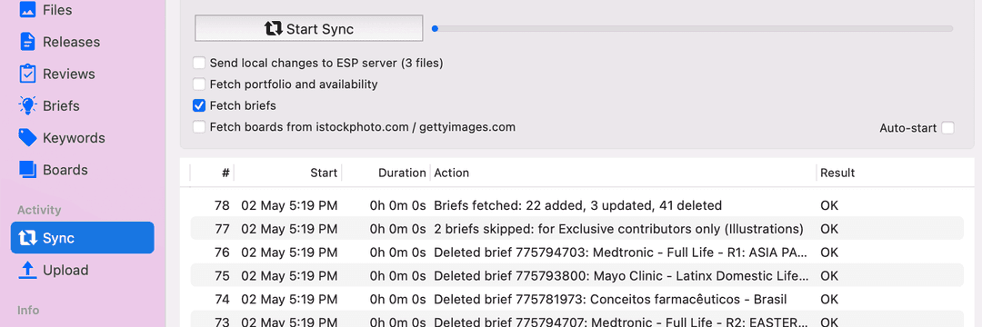The image size is (982, 327).
Task: Select '2 briefs skipped: for Exclusive contributors' entry
Action: [576, 228]
